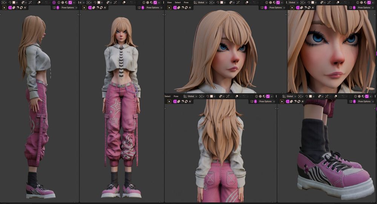Open Select menu in head viewport
Viewport: 377px width, 204px height.
178,2
